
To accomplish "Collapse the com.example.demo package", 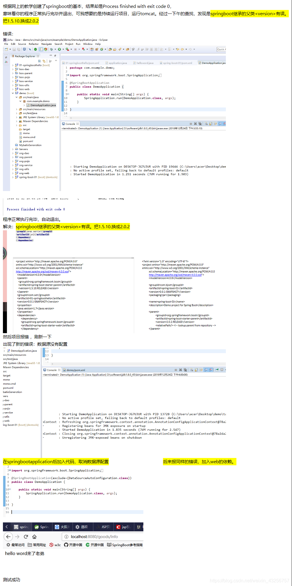I will pos(20,101).
